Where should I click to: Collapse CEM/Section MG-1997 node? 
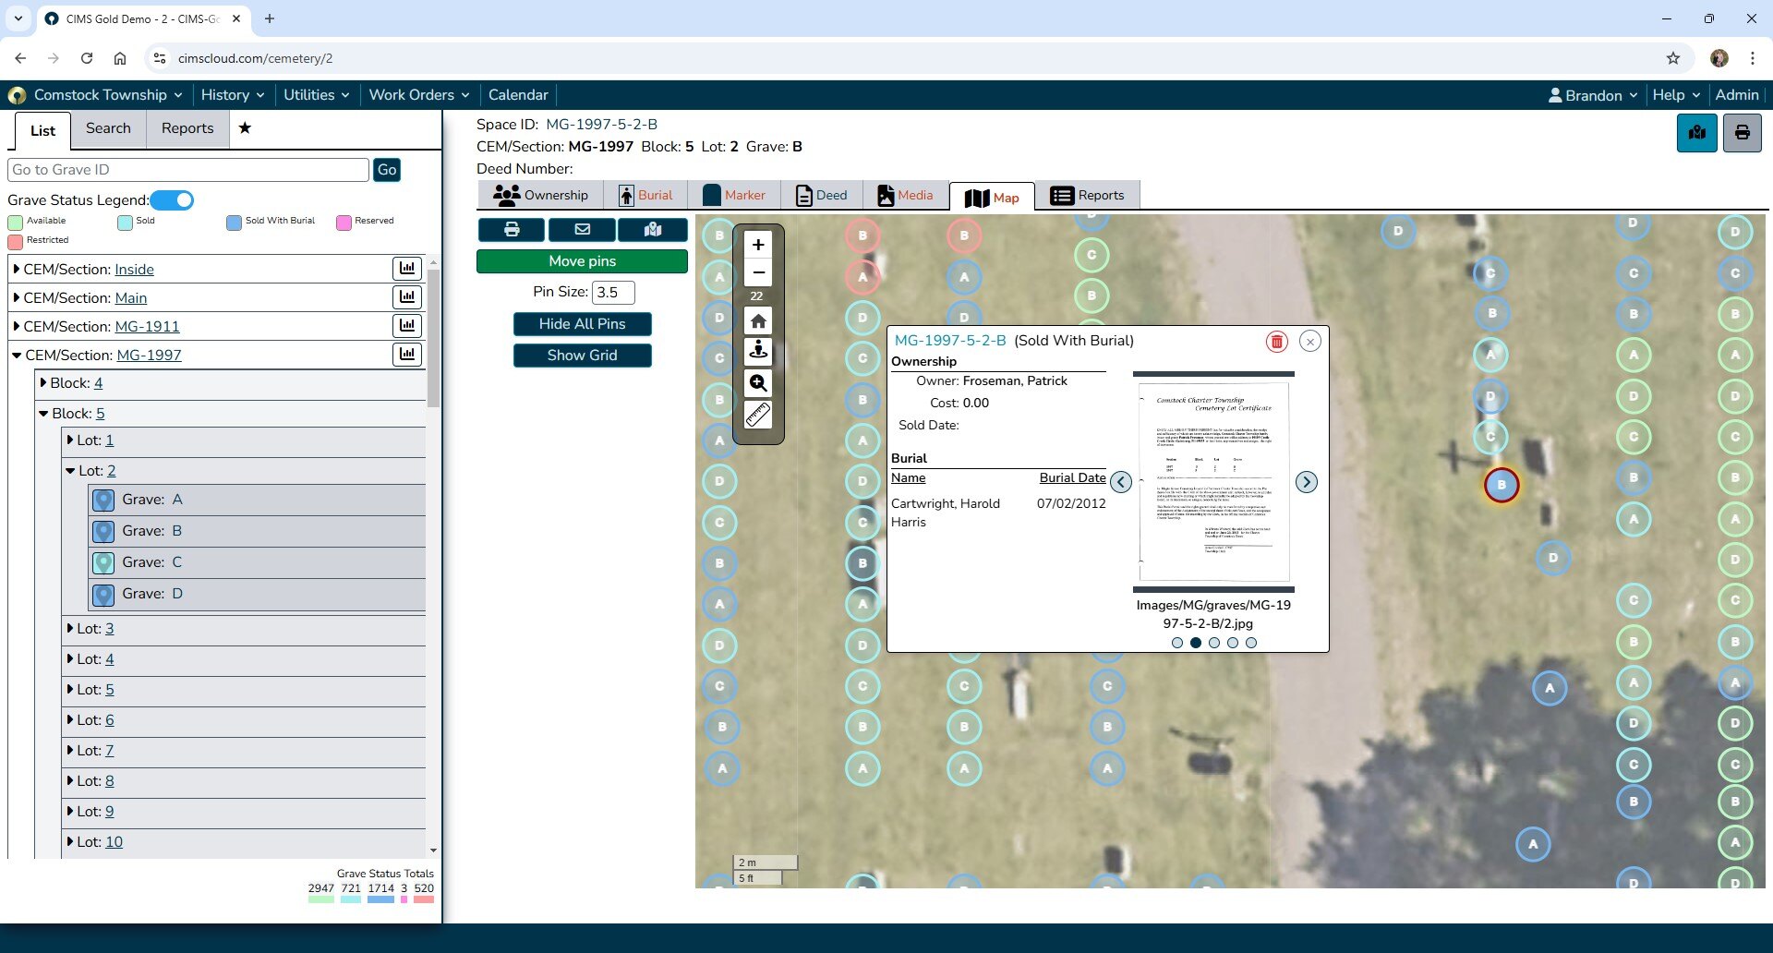click(x=17, y=355)
